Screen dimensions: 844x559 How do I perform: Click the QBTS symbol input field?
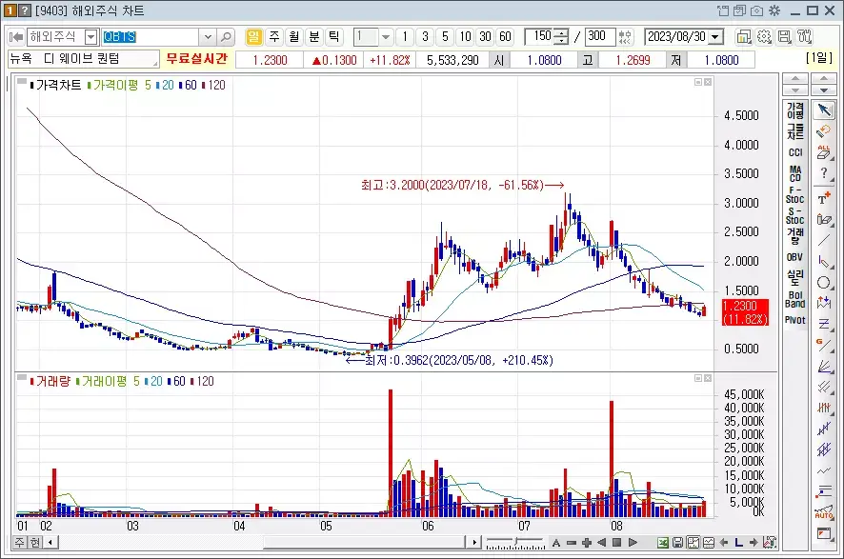point(151,37)
